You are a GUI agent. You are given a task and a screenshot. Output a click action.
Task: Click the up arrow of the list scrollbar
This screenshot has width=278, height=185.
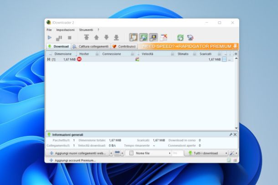coord(236,58)
